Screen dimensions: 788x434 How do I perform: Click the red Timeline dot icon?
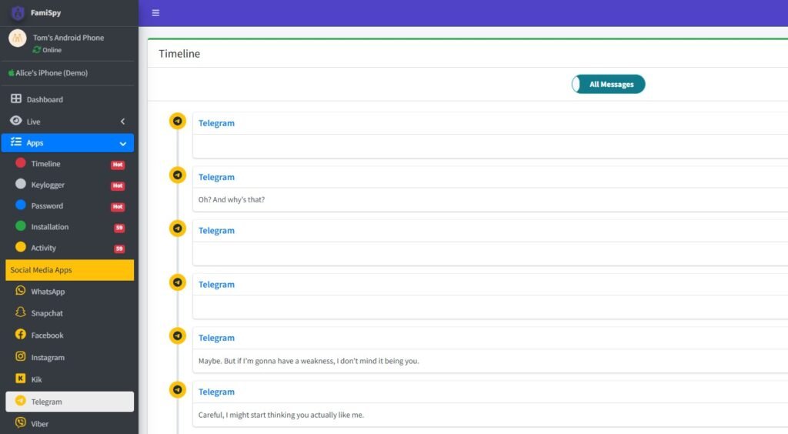coord(21,163)
